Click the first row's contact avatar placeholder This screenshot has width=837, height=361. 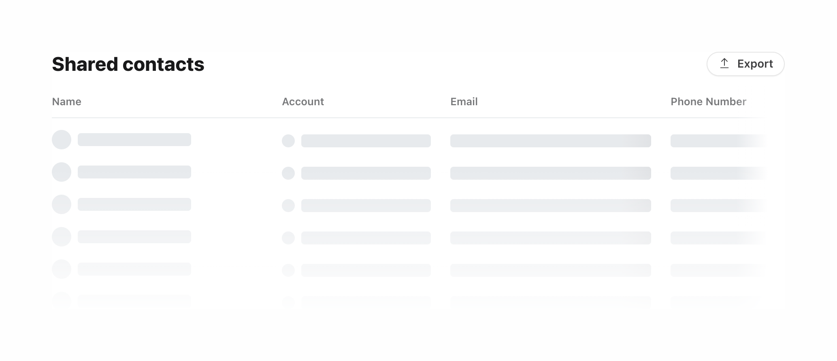pos(62,140)
